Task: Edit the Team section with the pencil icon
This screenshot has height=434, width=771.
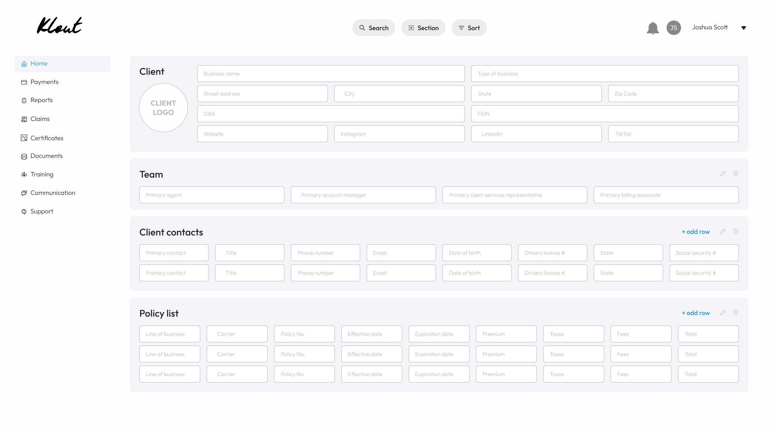Action: click(x=722, y=174)
